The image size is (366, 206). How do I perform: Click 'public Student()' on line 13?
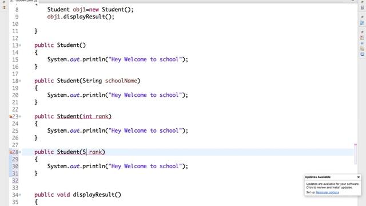pos(60,45)
